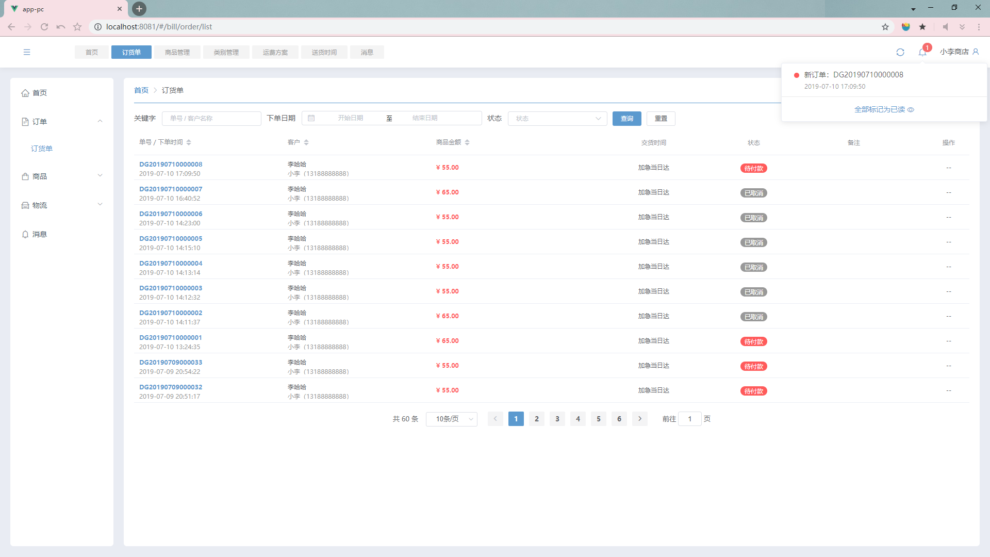The width and height of the screenshot is (990, 557).
Task: Click the refresh icon in header
Action: tap(900, 52)
